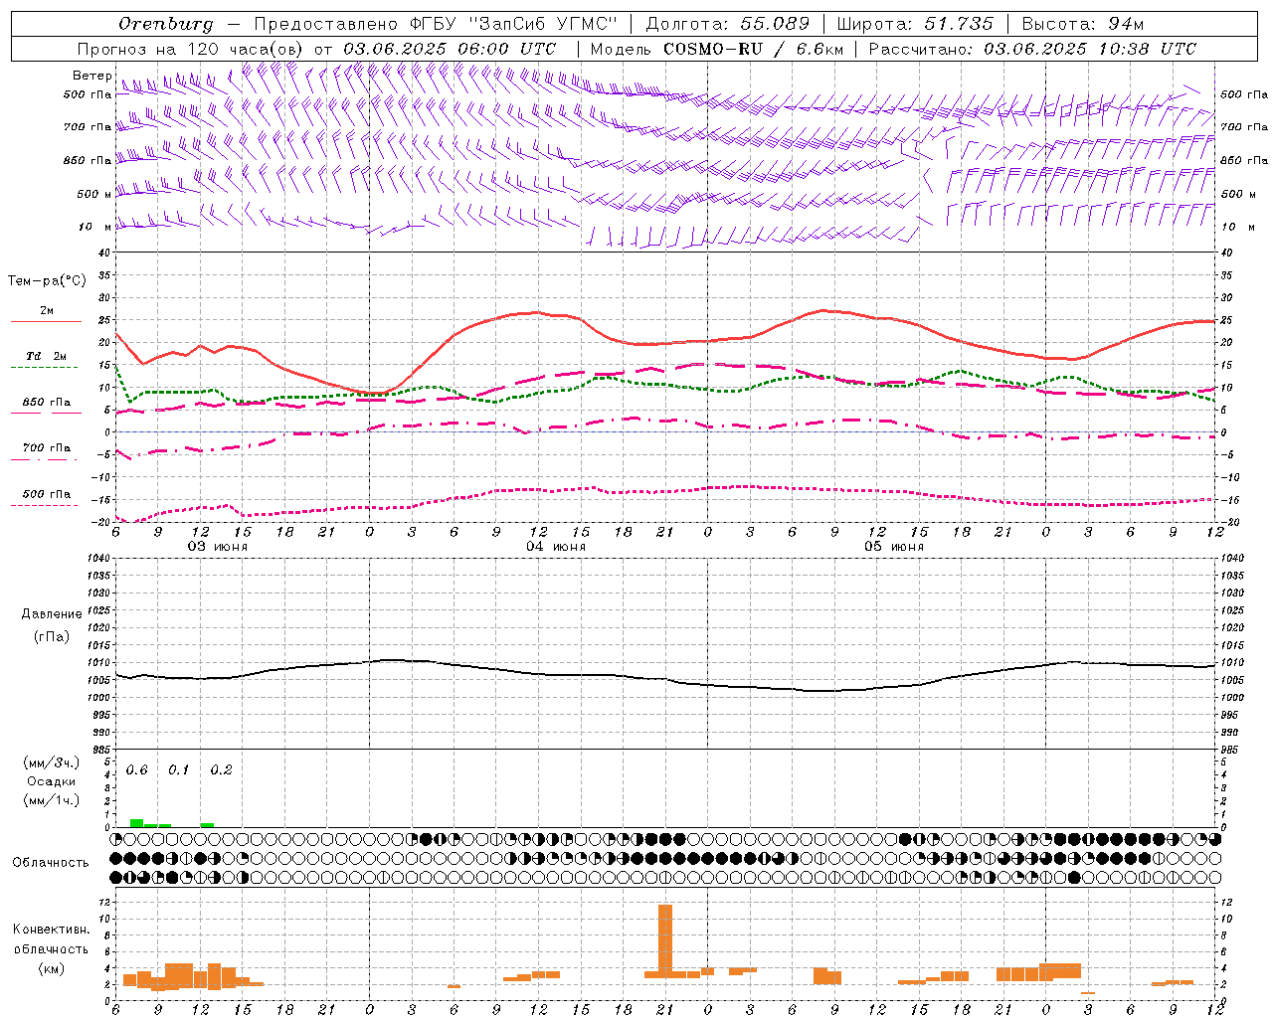Click the "Давление" pressure chart label
This screenshot has width=1273, height=1018.
(x=52, y=614)
